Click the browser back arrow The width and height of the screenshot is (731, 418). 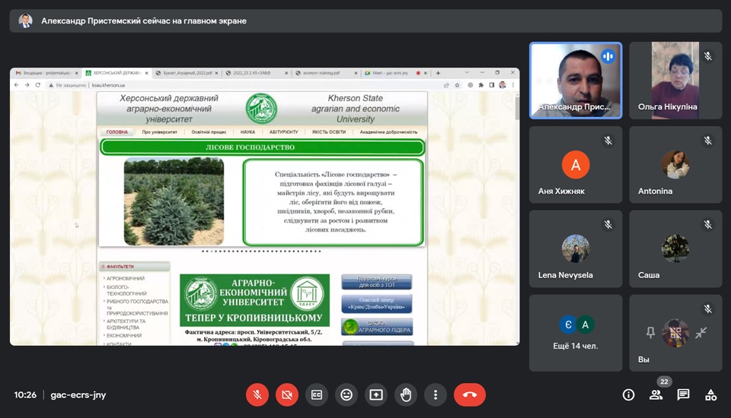pos(16,85)
